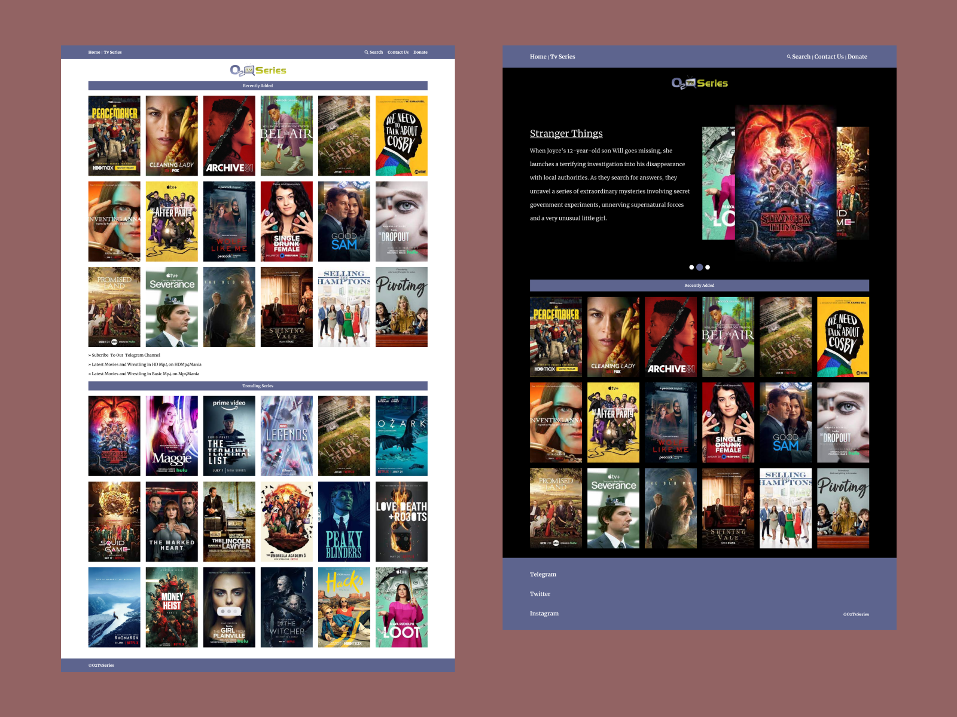Click the Donate link
This screenshot has height=717, width=957.
[421, 52]
